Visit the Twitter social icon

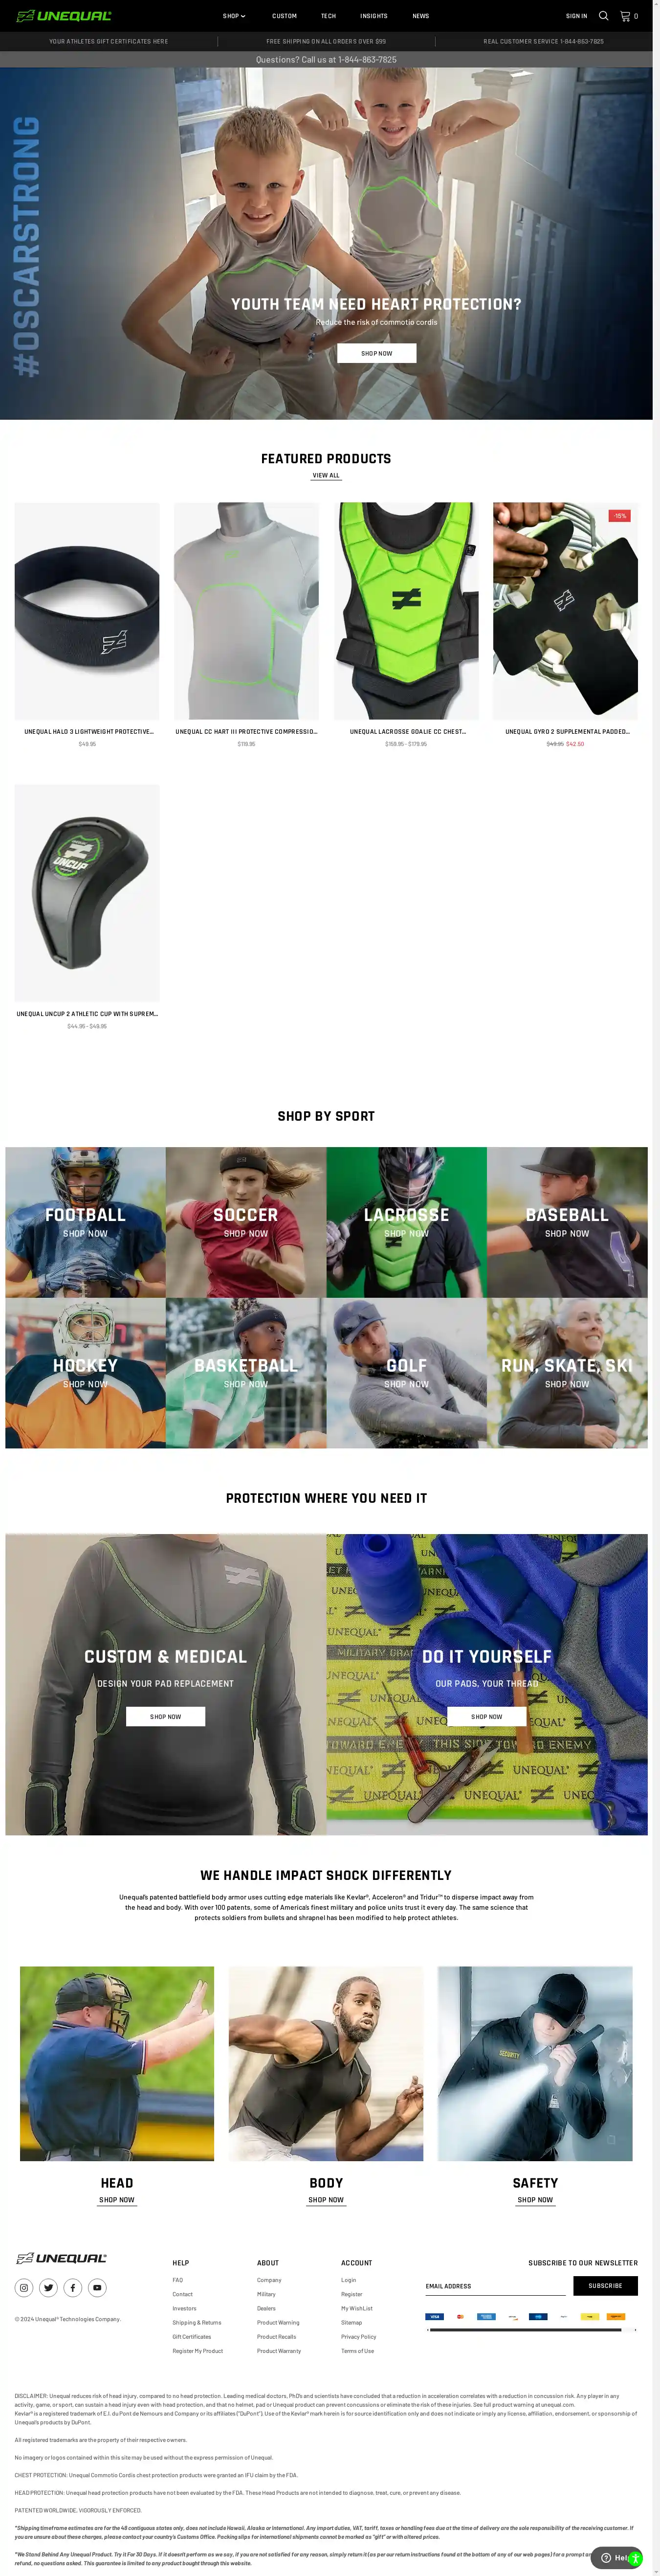coord(48,2287)
